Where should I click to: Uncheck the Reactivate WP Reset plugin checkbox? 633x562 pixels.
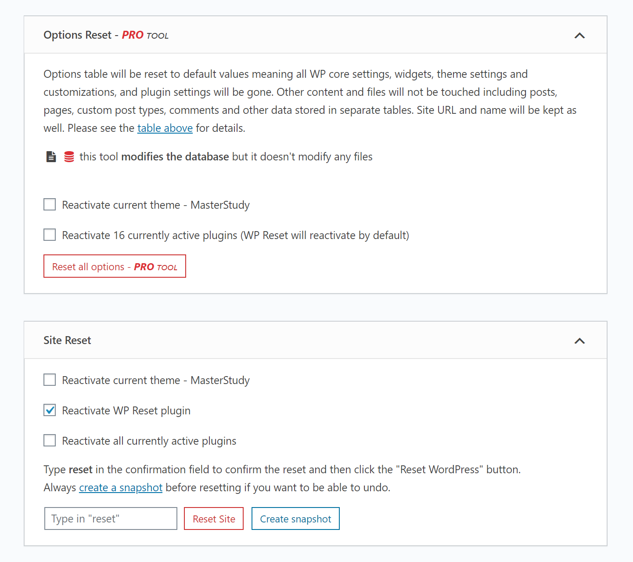(x=50, y=410)
